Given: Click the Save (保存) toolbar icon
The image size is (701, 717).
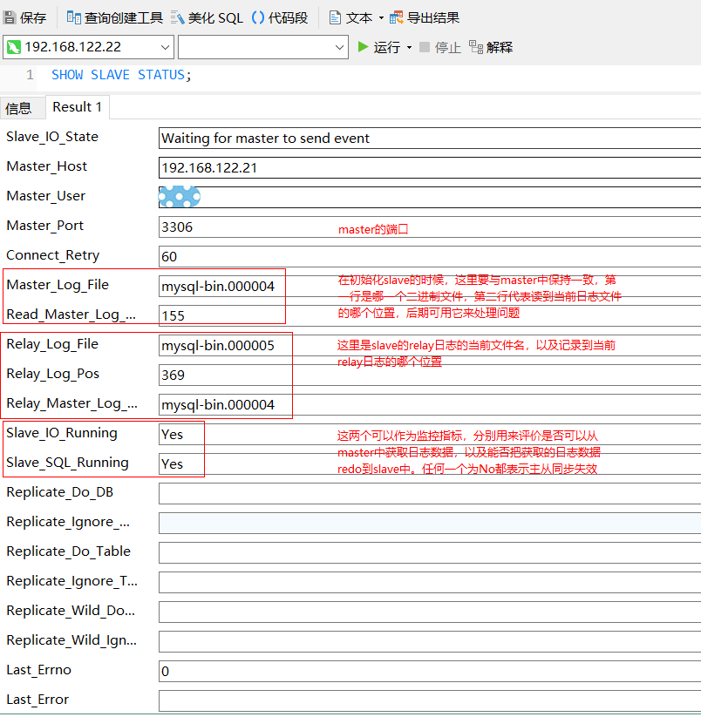Looking at the screenshot, I should [x=10, y=17].
